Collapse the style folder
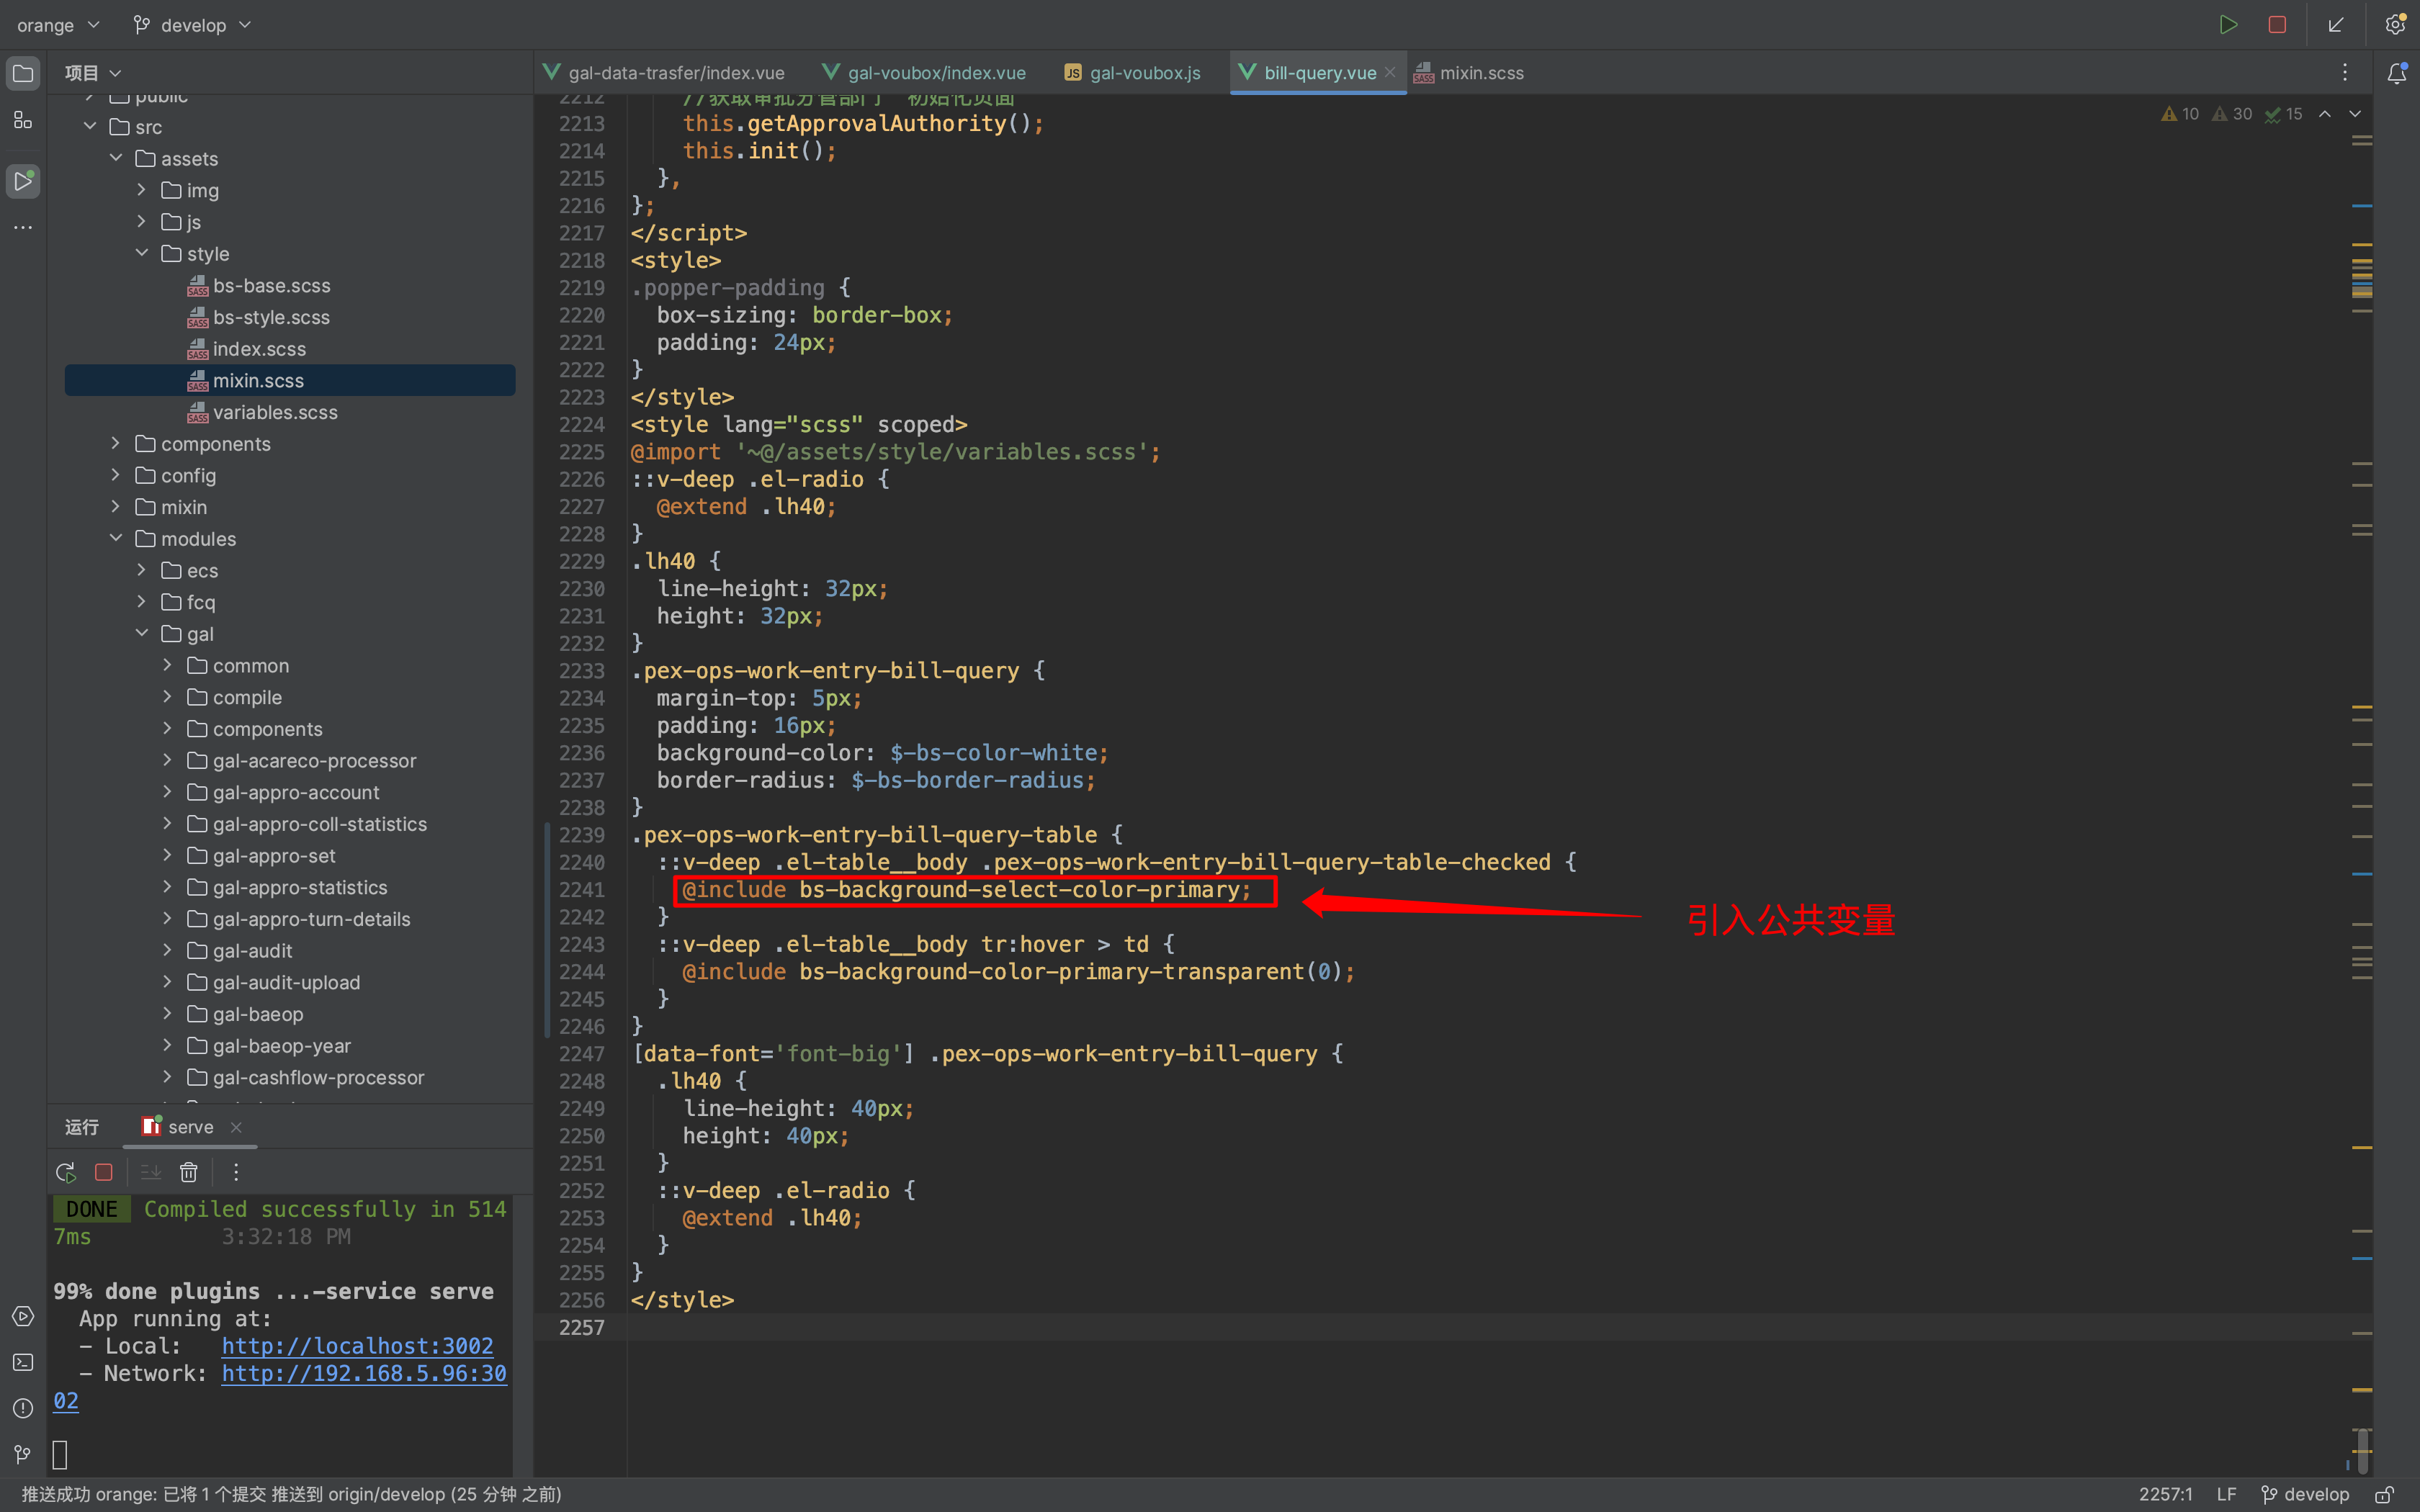2420x1512 pixels. pos(142,253)
